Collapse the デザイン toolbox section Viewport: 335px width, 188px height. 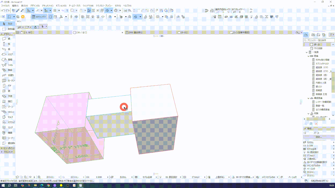point(7,34)
